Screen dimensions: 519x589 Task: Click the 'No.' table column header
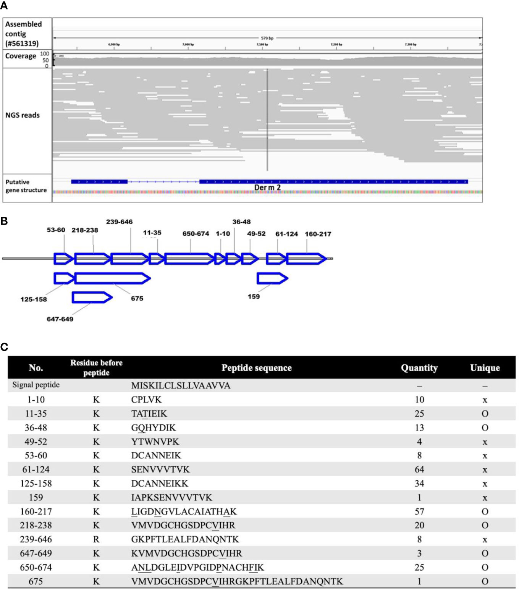[x=36, y=367]
